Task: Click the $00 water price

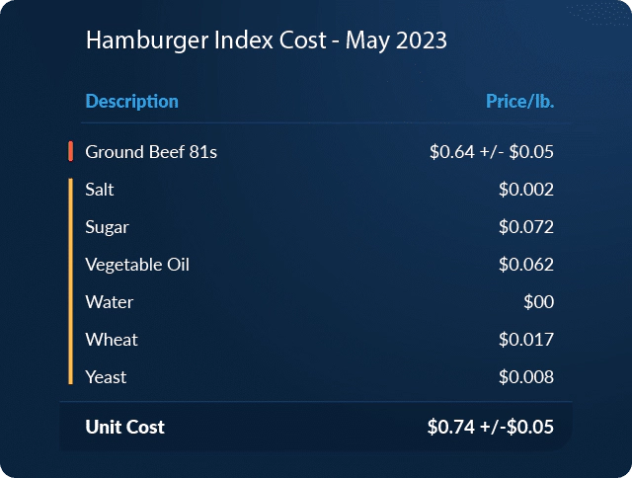Action: pyautogui.click(x=538, y=302)
